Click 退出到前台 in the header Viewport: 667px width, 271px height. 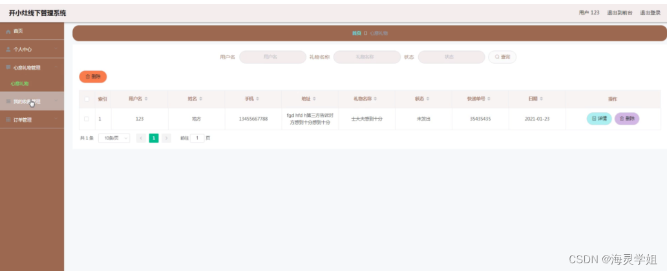point(619,13)
